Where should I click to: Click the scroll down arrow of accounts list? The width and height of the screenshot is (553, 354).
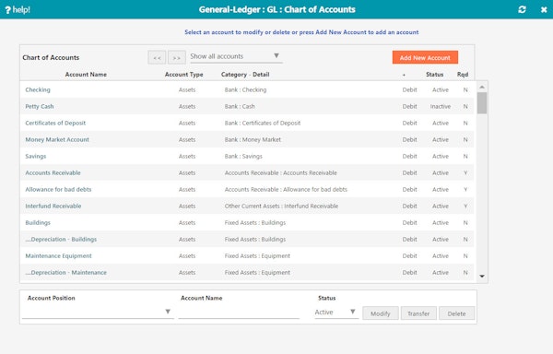coord(482,276)
